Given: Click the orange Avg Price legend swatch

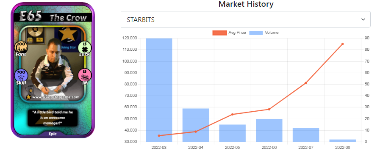Looking at the screenshot, I should point(219,33).
